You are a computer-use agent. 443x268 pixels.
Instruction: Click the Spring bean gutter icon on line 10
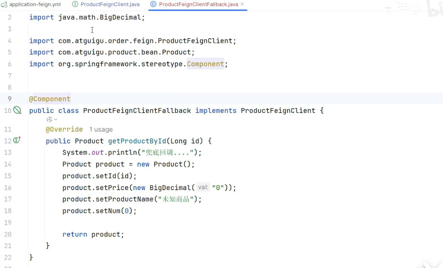point(17,111)
